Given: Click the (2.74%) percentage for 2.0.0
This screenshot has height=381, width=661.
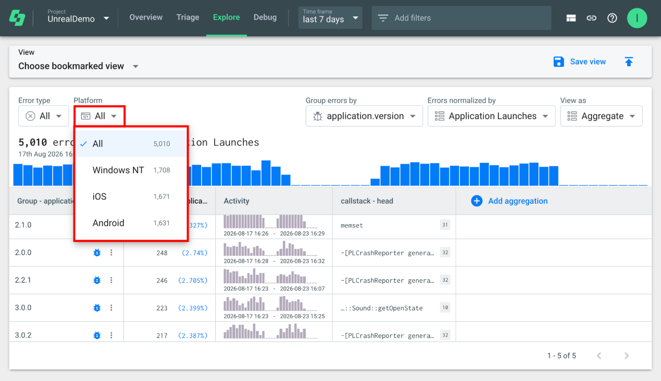Looking at the screenshot, I should tap(195, 253).
